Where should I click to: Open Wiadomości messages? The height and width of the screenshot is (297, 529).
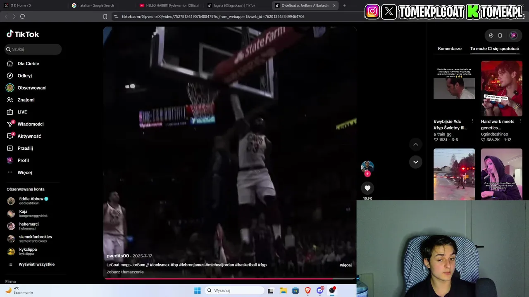click(x=25, y=124)
